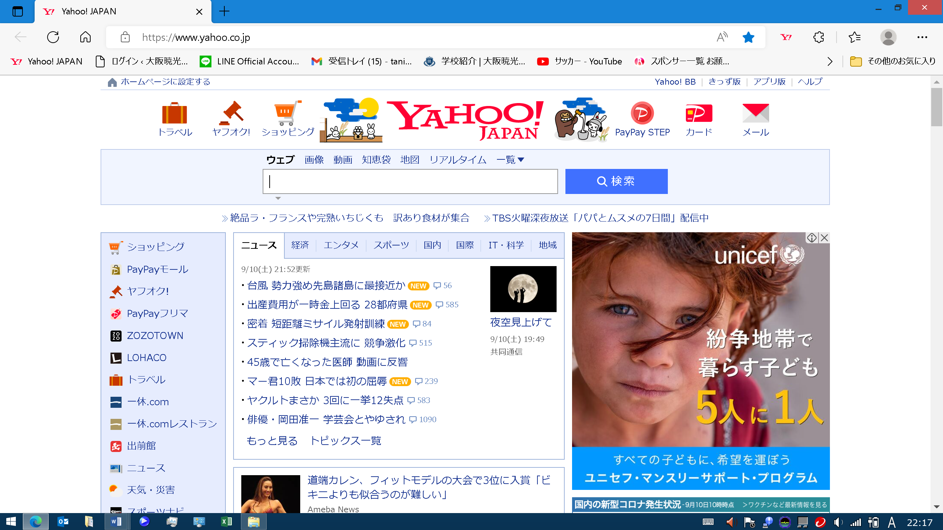
Task: Select 地図 map search option
Action: click(x=410, y=160)
